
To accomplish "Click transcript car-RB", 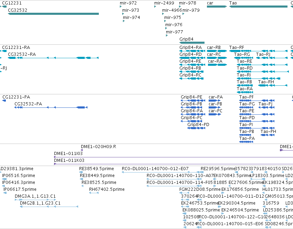I will (217, 51).
